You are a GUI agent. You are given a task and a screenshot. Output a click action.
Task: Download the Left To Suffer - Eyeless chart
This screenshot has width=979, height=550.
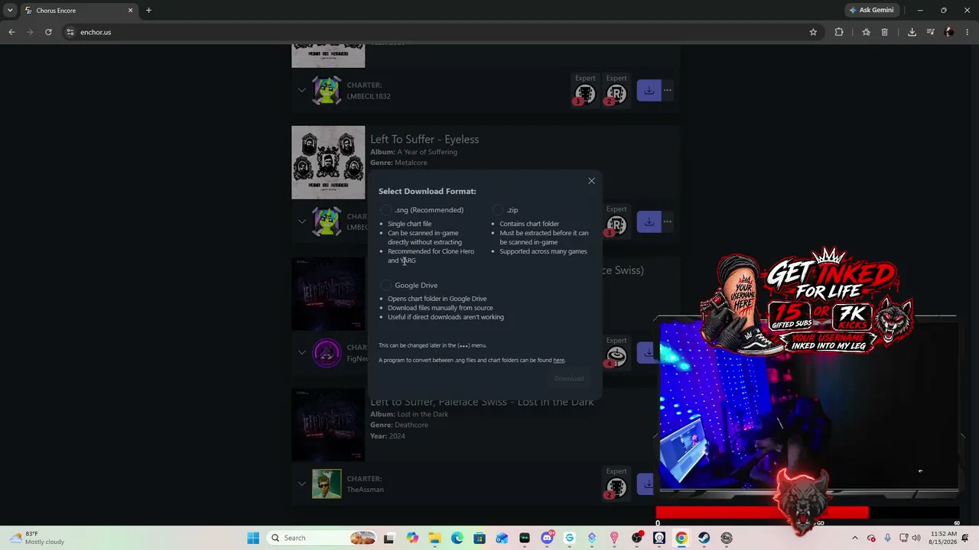coord(649,222)
